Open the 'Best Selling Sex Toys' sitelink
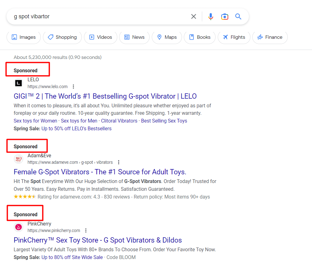The height and width of the screenshot is (268, 312). click(164, 121)
